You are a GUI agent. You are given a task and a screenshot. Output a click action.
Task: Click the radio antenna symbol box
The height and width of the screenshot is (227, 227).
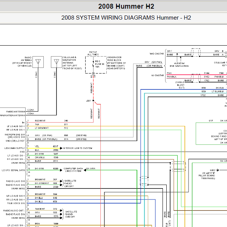click(x=38, y=62)
